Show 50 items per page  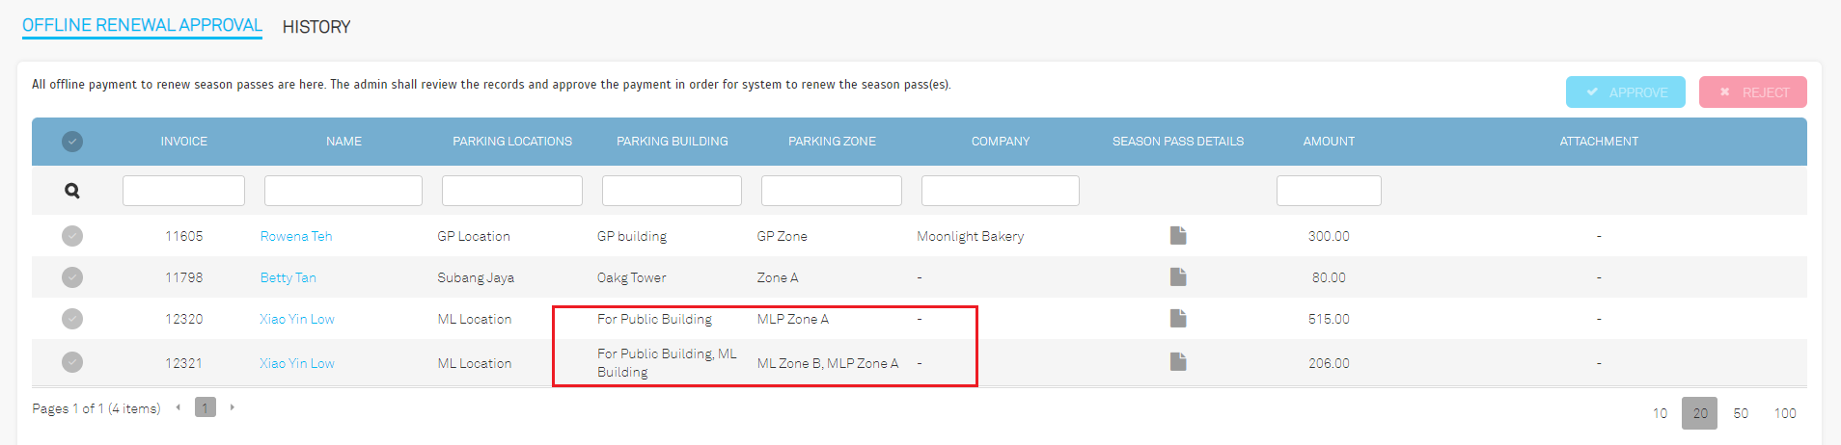[x=1741, y=413]
